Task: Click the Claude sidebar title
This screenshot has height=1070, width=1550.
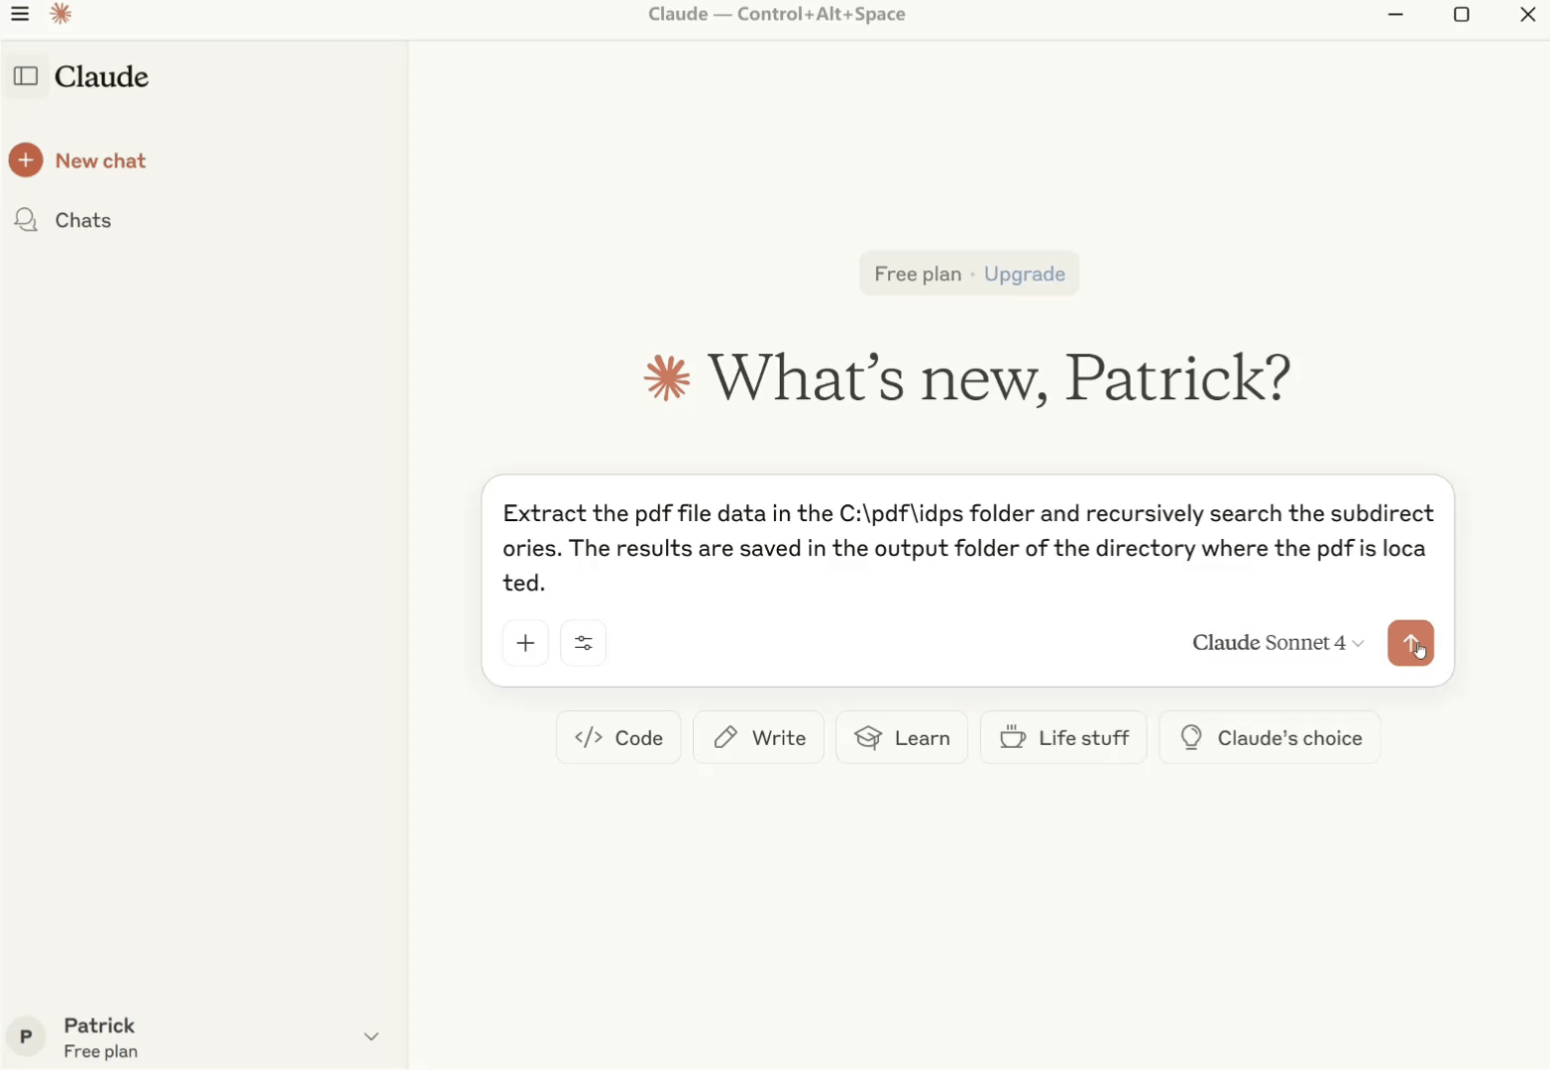Action: 102,76
